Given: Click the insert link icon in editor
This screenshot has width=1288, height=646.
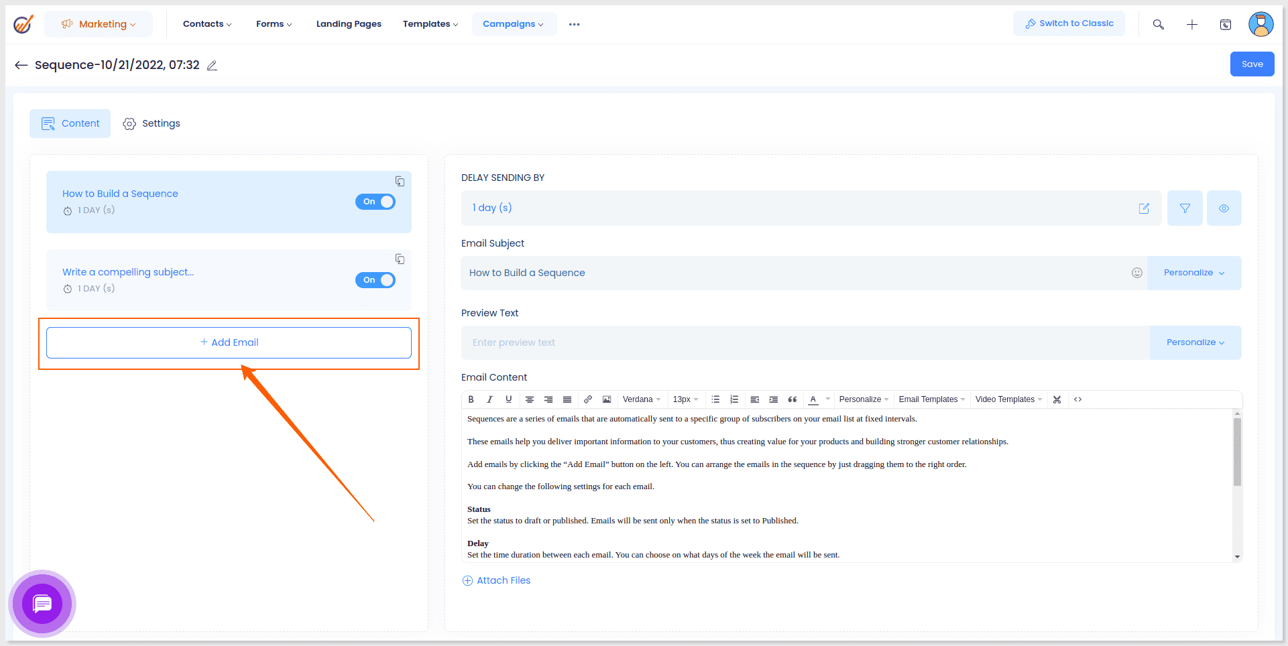Looking at the screenshot, I should point(588,399).
